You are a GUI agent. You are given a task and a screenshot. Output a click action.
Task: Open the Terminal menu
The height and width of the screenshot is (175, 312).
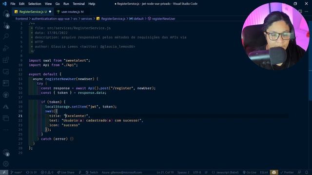[x=78, y=4]
